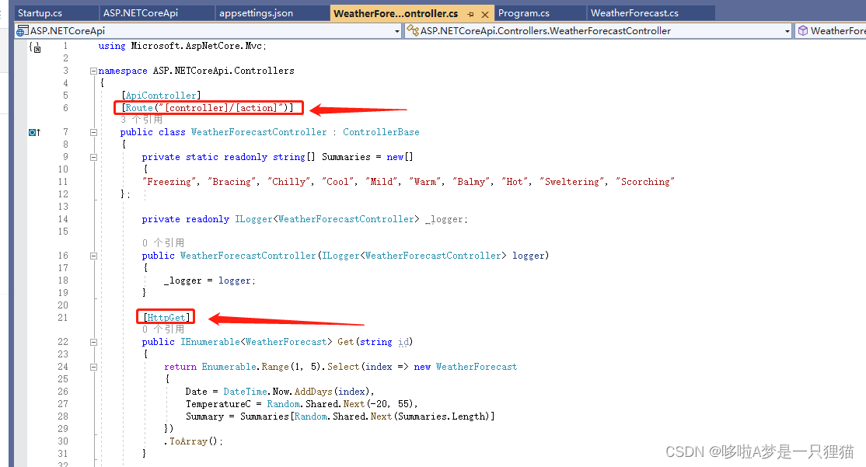
Task: Click ToArray on line 30
Action: 188,441
